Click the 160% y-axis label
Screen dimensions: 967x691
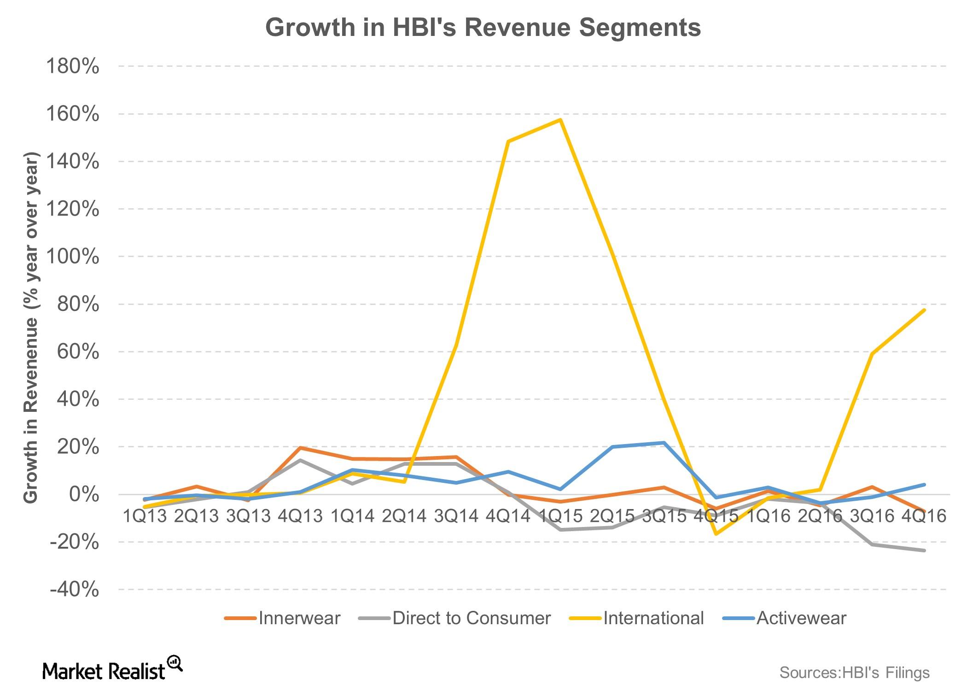[72, 114]
